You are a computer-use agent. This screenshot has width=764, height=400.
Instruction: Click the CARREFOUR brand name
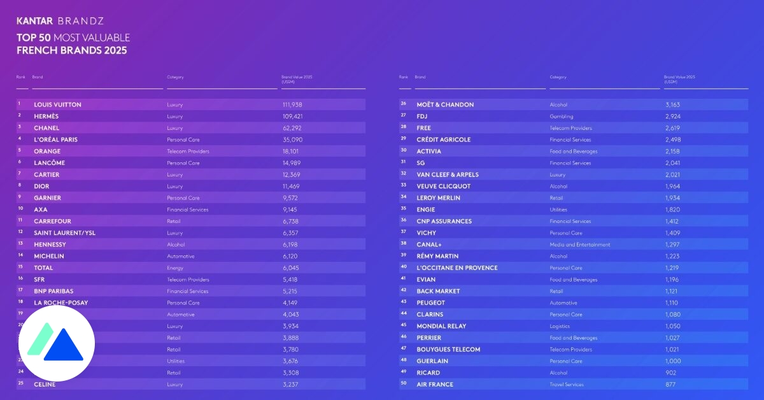[52, 221]
